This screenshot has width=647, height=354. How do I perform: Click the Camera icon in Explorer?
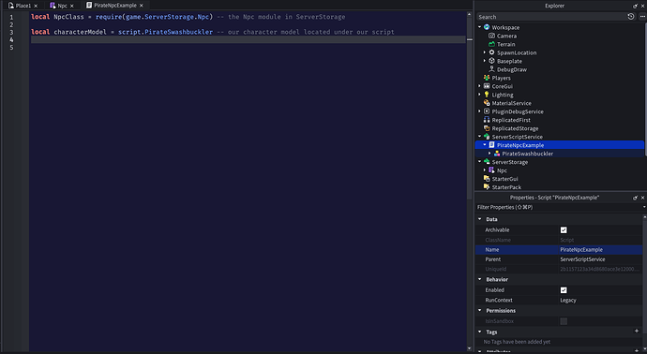coord(491,36)
